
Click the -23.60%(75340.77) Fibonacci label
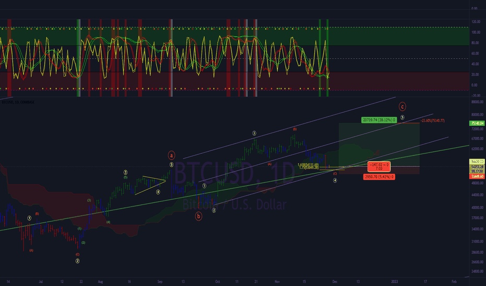coord(432,121)
